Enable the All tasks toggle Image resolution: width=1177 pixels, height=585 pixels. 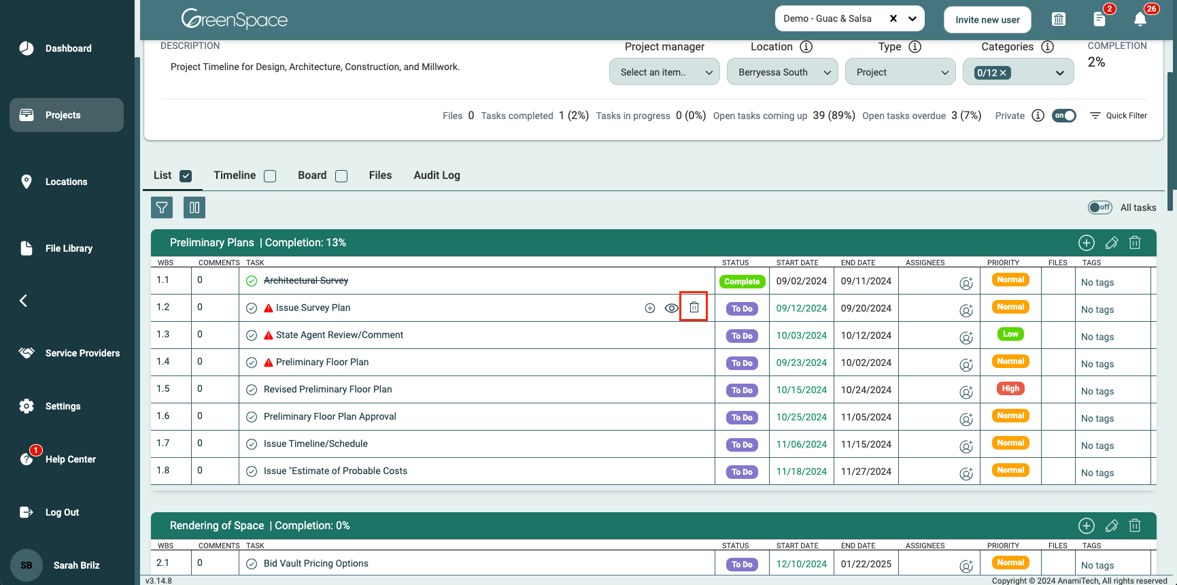coord(1099,207)
